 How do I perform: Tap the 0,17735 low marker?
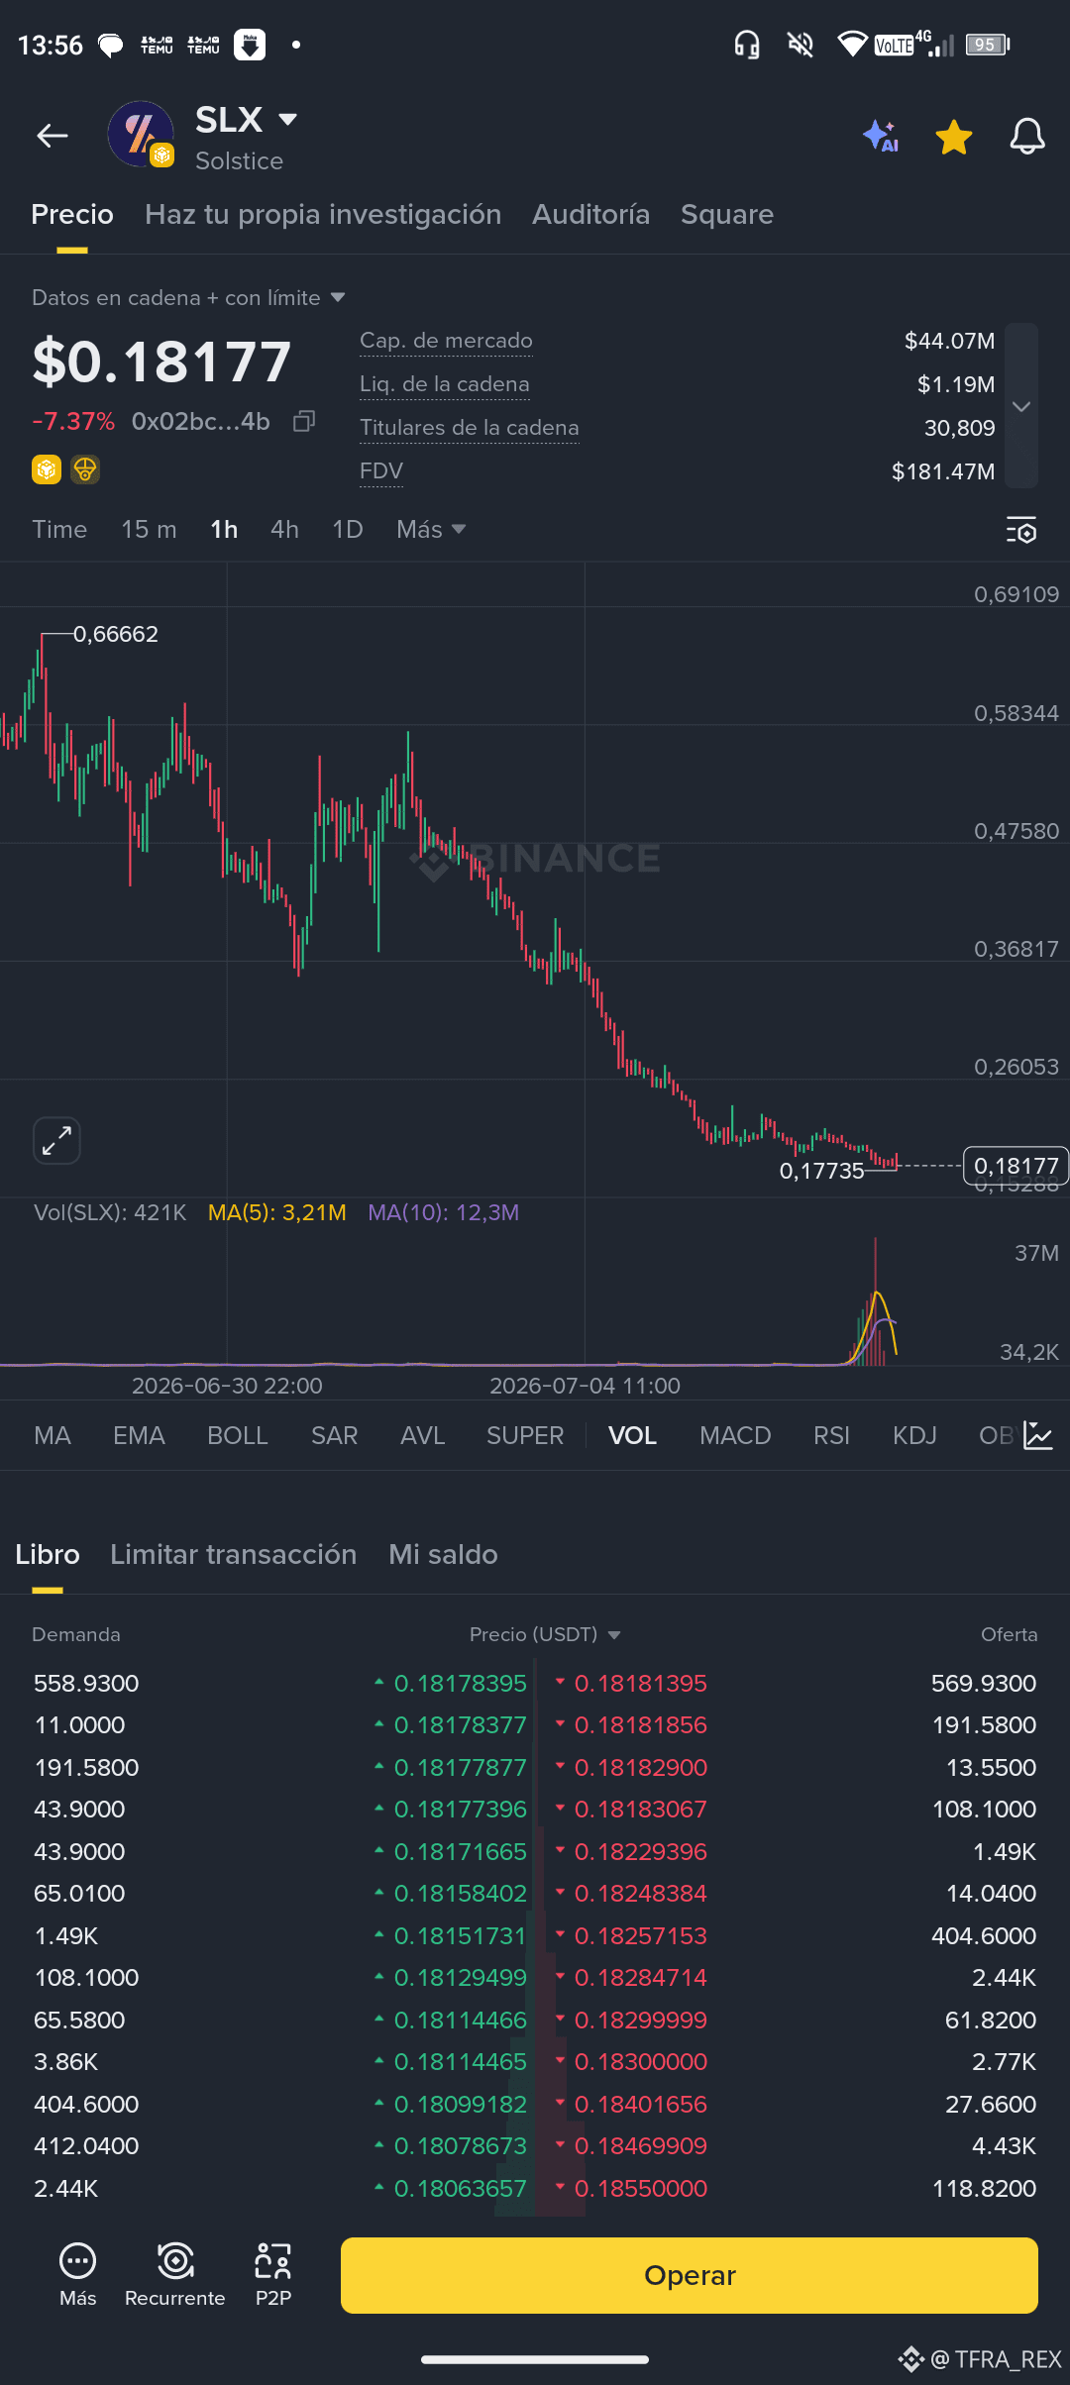[x=822, y=1171]
